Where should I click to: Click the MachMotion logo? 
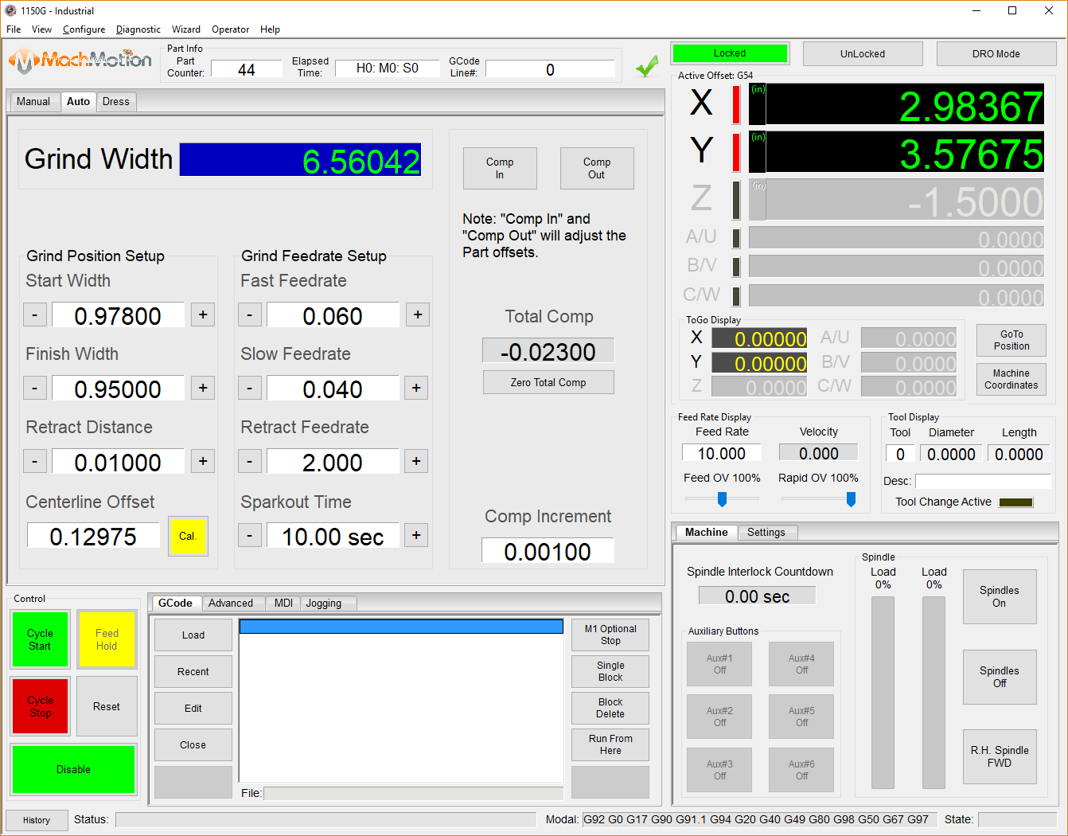[x=80, y=61]
